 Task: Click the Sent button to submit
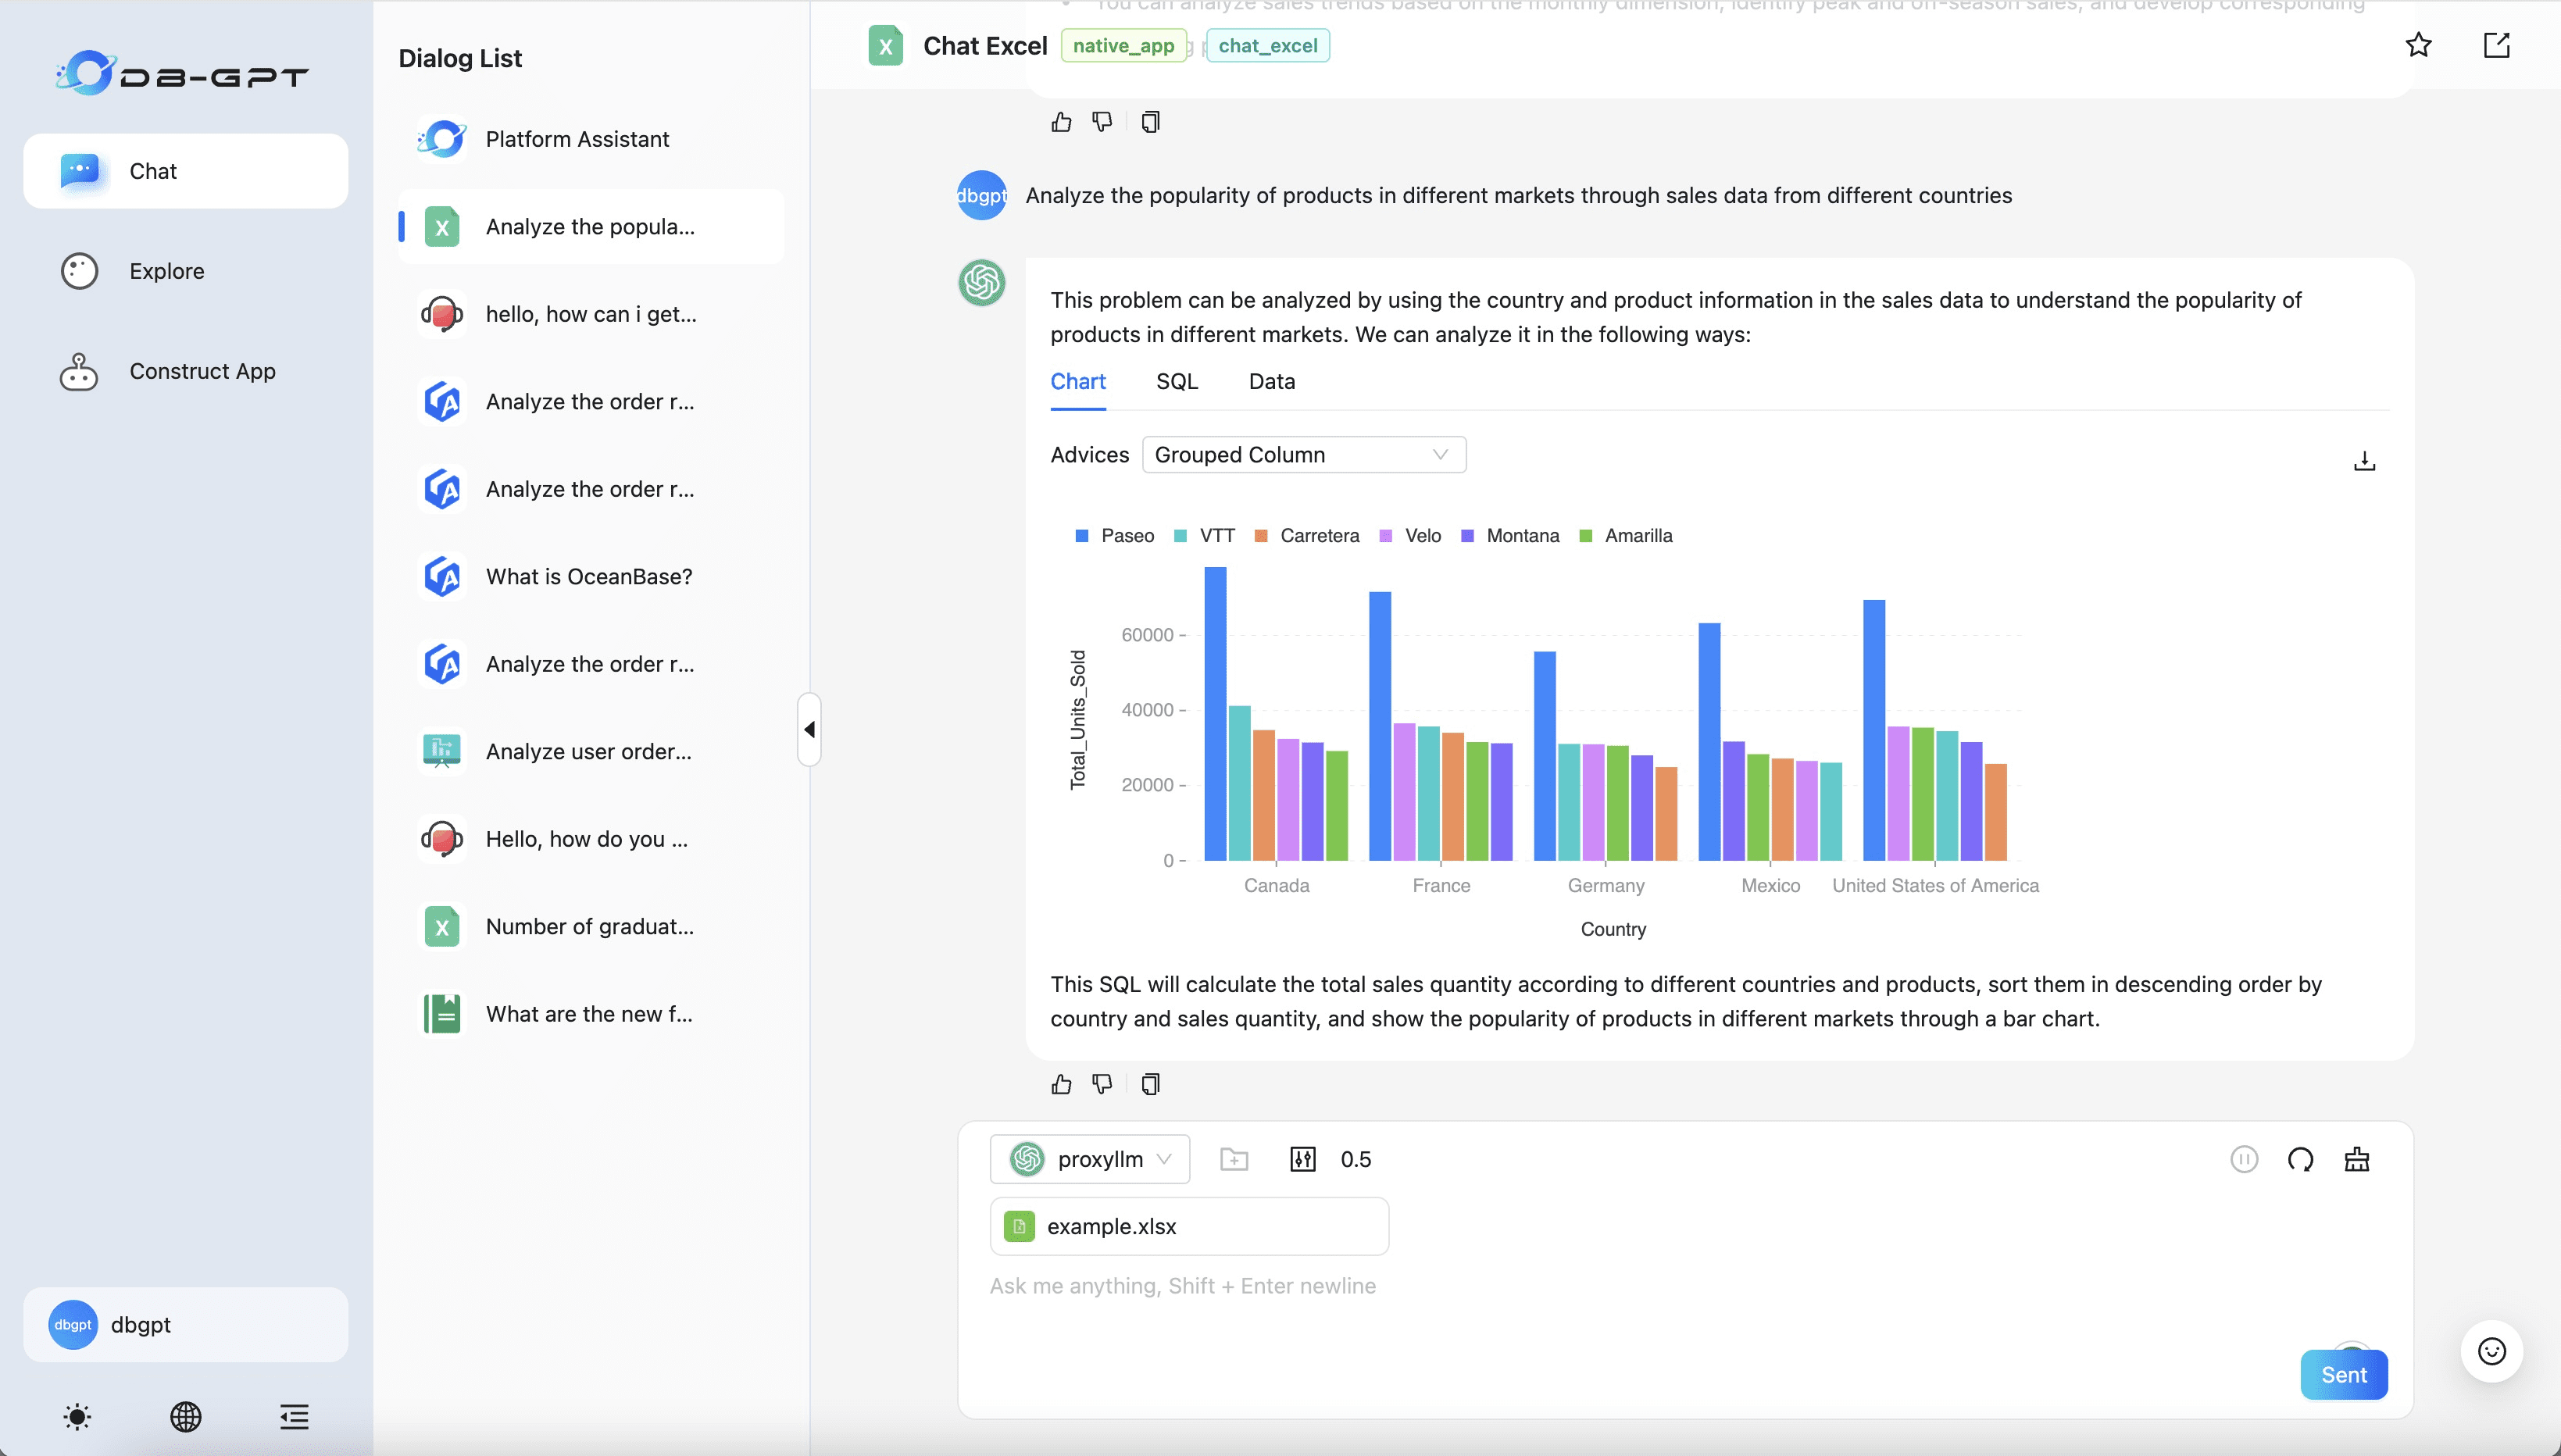(x=2345, y=1375)
